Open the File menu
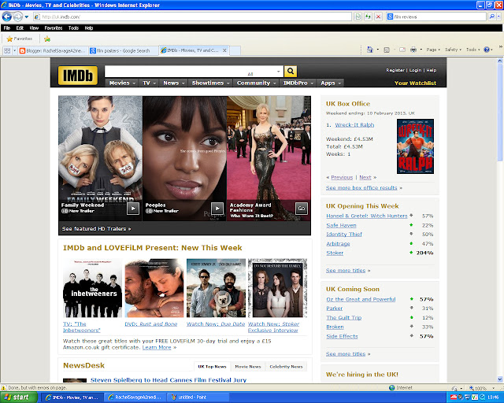The height and width of the screenshot is (403, 504). [x=7, y=28]
